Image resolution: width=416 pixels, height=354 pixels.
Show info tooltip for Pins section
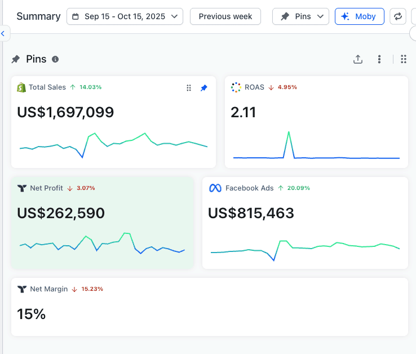tap(55, 59)
